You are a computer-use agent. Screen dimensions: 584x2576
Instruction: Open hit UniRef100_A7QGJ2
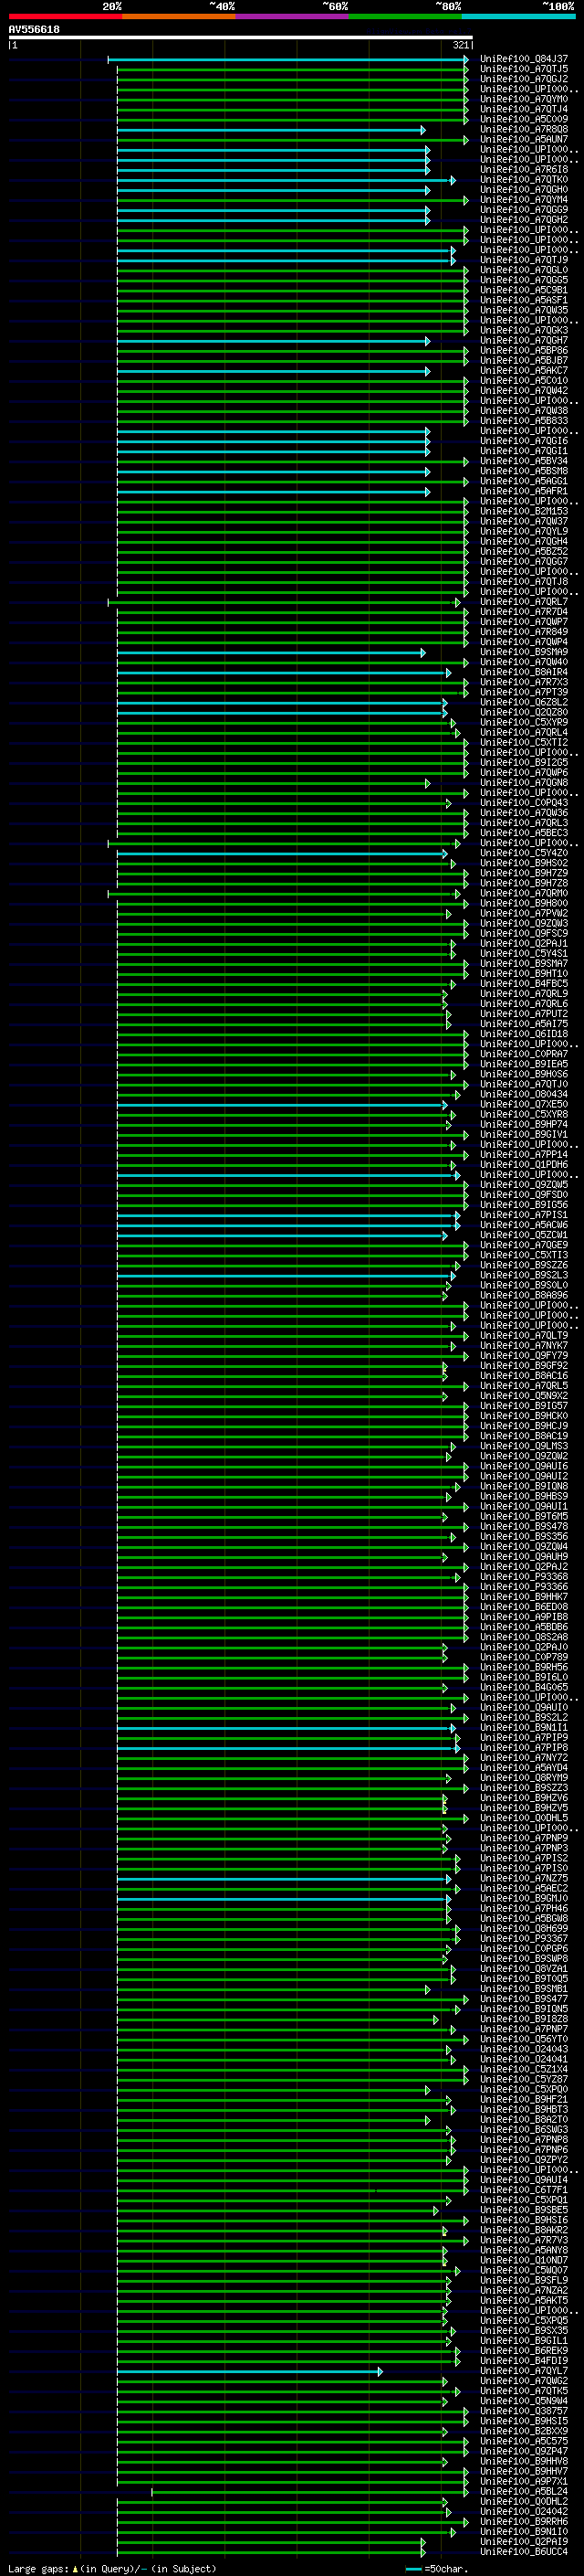click(x=524, y=79)
